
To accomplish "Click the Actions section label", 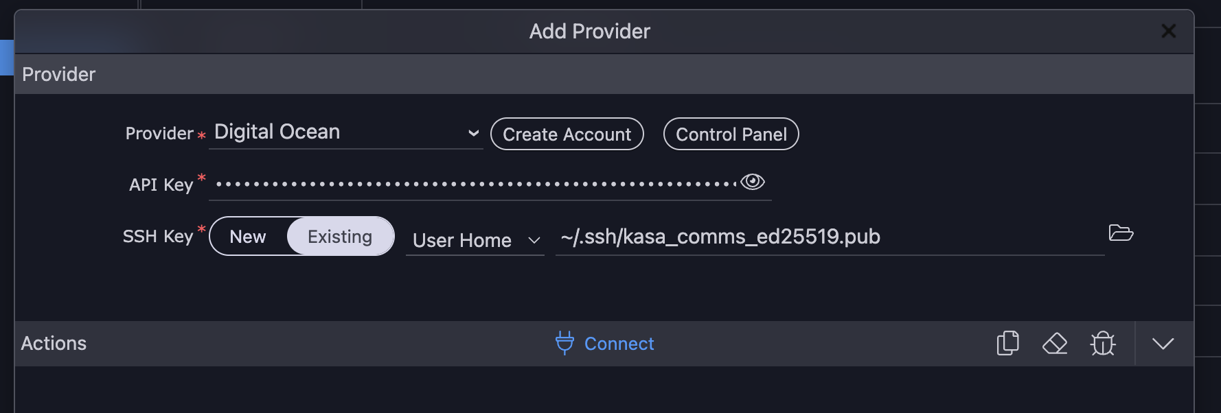I will [54, 343].
